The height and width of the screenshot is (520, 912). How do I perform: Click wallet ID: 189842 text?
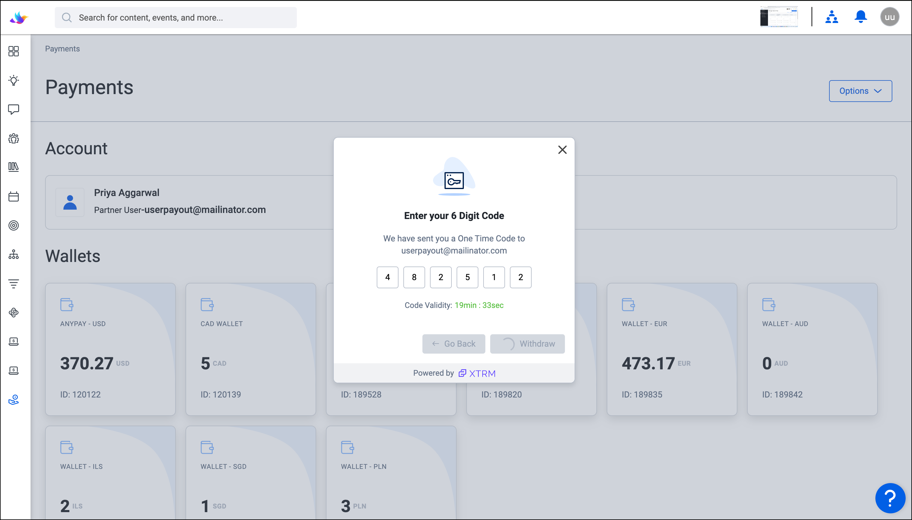(x=782, y=394)
